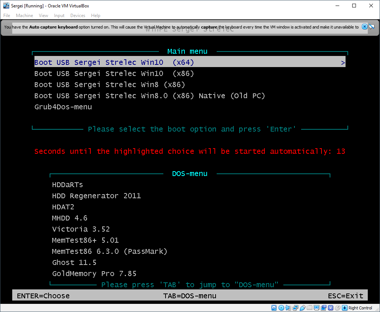This screenshot has height=312, width=380.
Task: Select the Grub4Dos-menu entry
Action: 63,107
